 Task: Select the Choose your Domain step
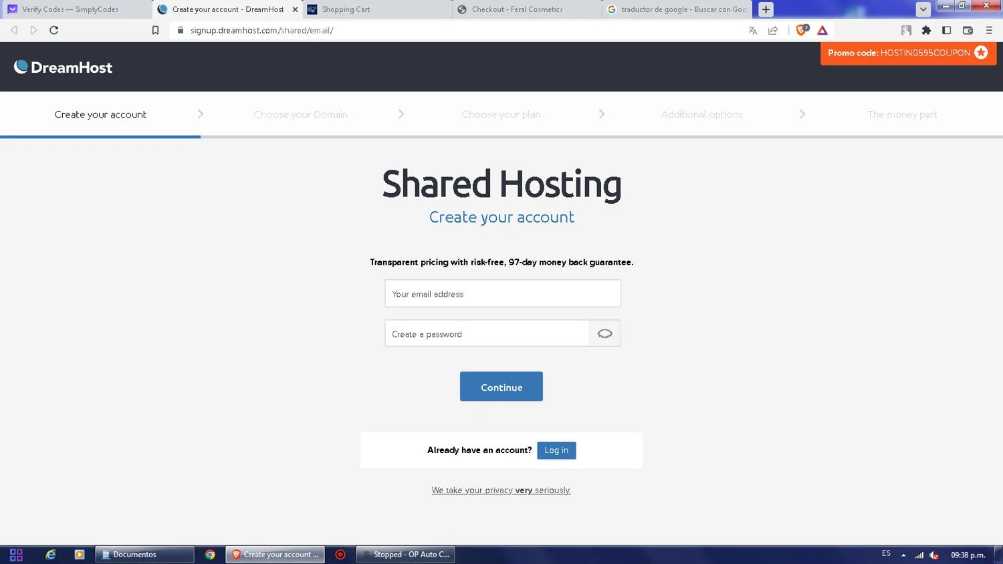click(x=301, y=114)
